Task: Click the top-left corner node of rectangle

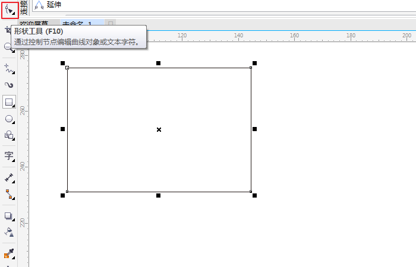Action: click(67, 68)
